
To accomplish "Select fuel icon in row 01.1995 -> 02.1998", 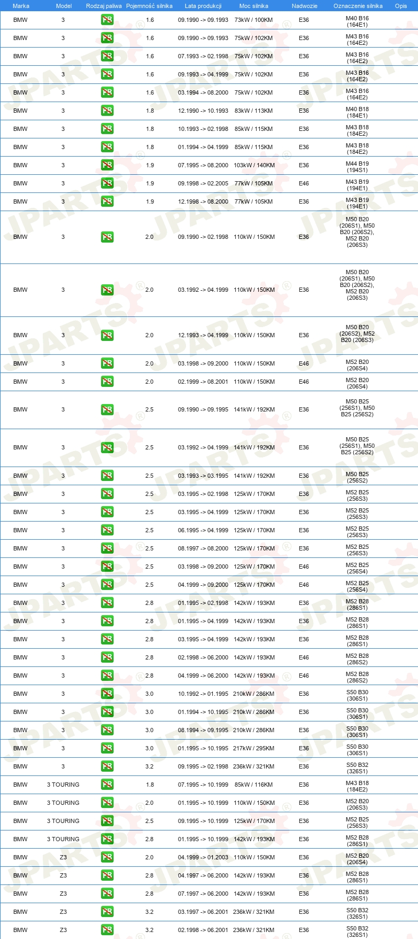I will click(x=107, y=603).
